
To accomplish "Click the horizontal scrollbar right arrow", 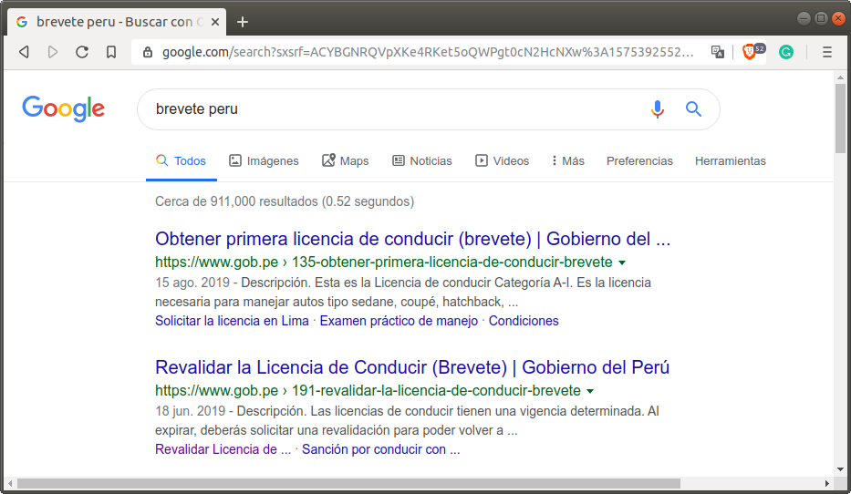I will click(827, 483).
